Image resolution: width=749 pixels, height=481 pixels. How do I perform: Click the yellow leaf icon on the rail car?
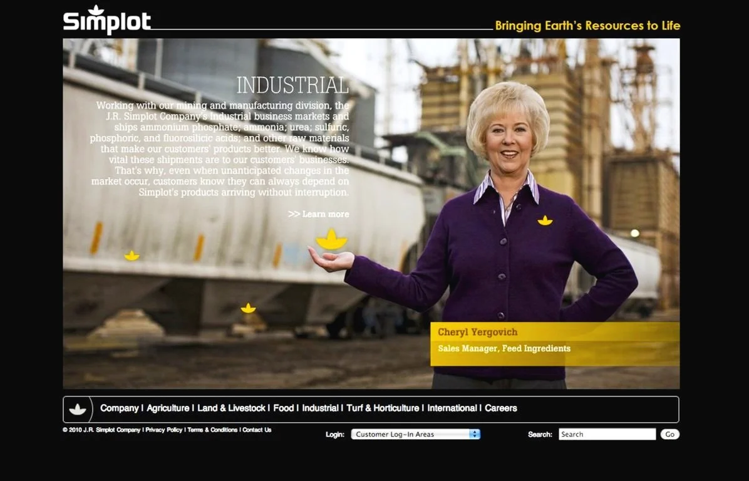[132, 256]
